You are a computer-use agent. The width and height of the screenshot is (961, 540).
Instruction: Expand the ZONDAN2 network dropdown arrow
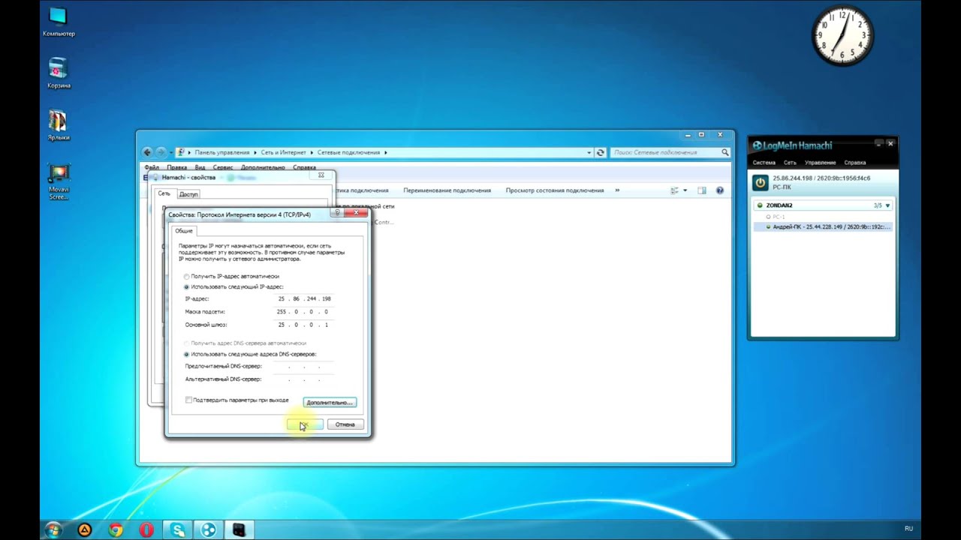tap(887, 205)
